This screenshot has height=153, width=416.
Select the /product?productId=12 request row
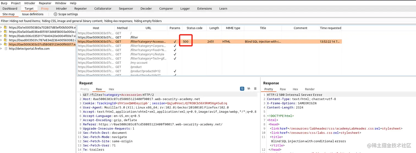[x=209, y=71]
